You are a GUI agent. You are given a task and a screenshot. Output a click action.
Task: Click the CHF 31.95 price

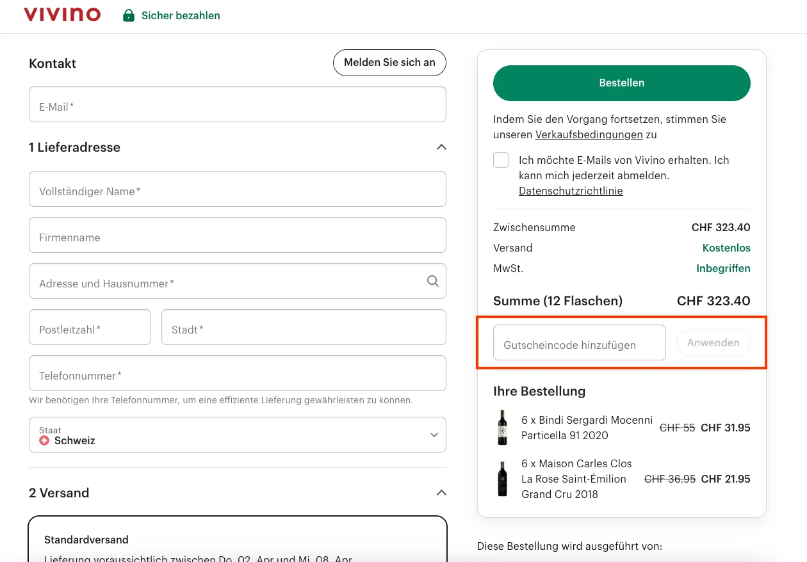click(x=726, y=428)
